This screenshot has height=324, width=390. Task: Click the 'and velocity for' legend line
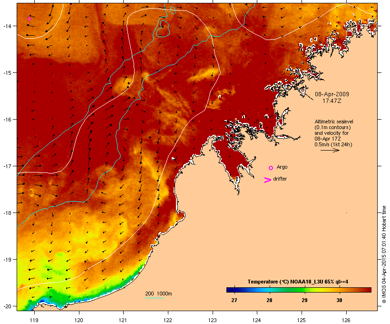pos(331,133)
